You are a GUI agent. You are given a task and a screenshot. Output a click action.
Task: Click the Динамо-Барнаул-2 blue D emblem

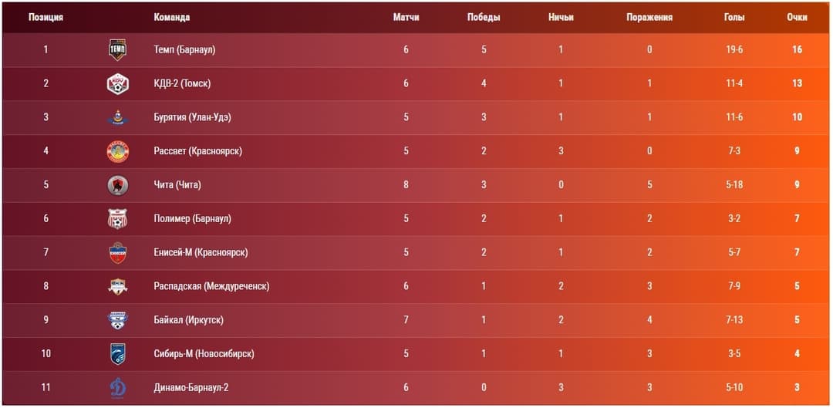(117, 387)
